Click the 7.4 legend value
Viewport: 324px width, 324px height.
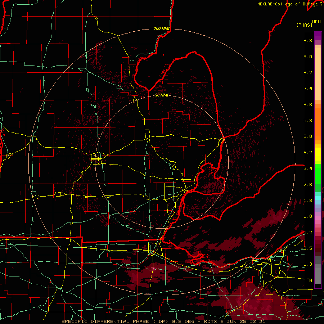coord(308,89)
